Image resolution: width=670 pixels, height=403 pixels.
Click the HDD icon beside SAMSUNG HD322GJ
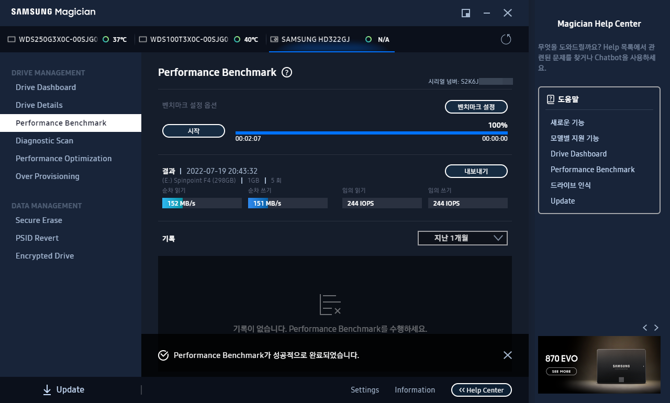(274, 39)
